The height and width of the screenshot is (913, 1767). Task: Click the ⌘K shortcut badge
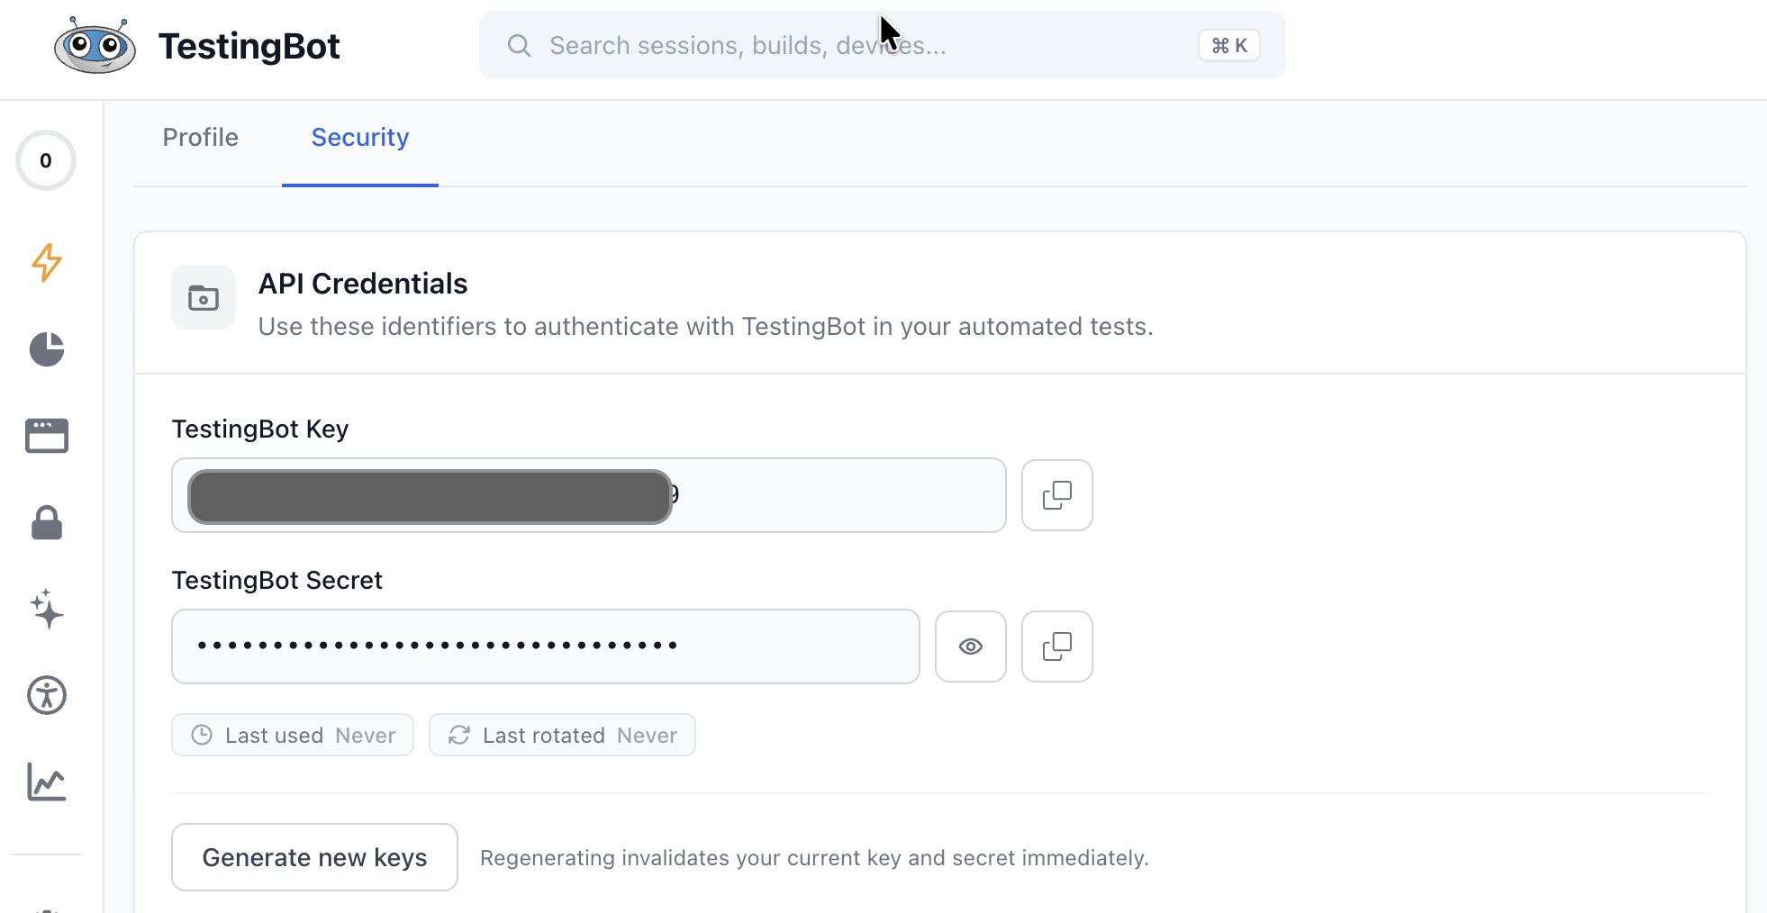[x=1229, y=45]
